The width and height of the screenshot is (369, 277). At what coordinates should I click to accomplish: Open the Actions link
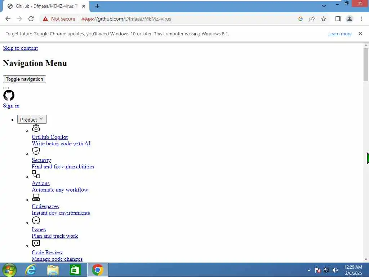point(40,183)
